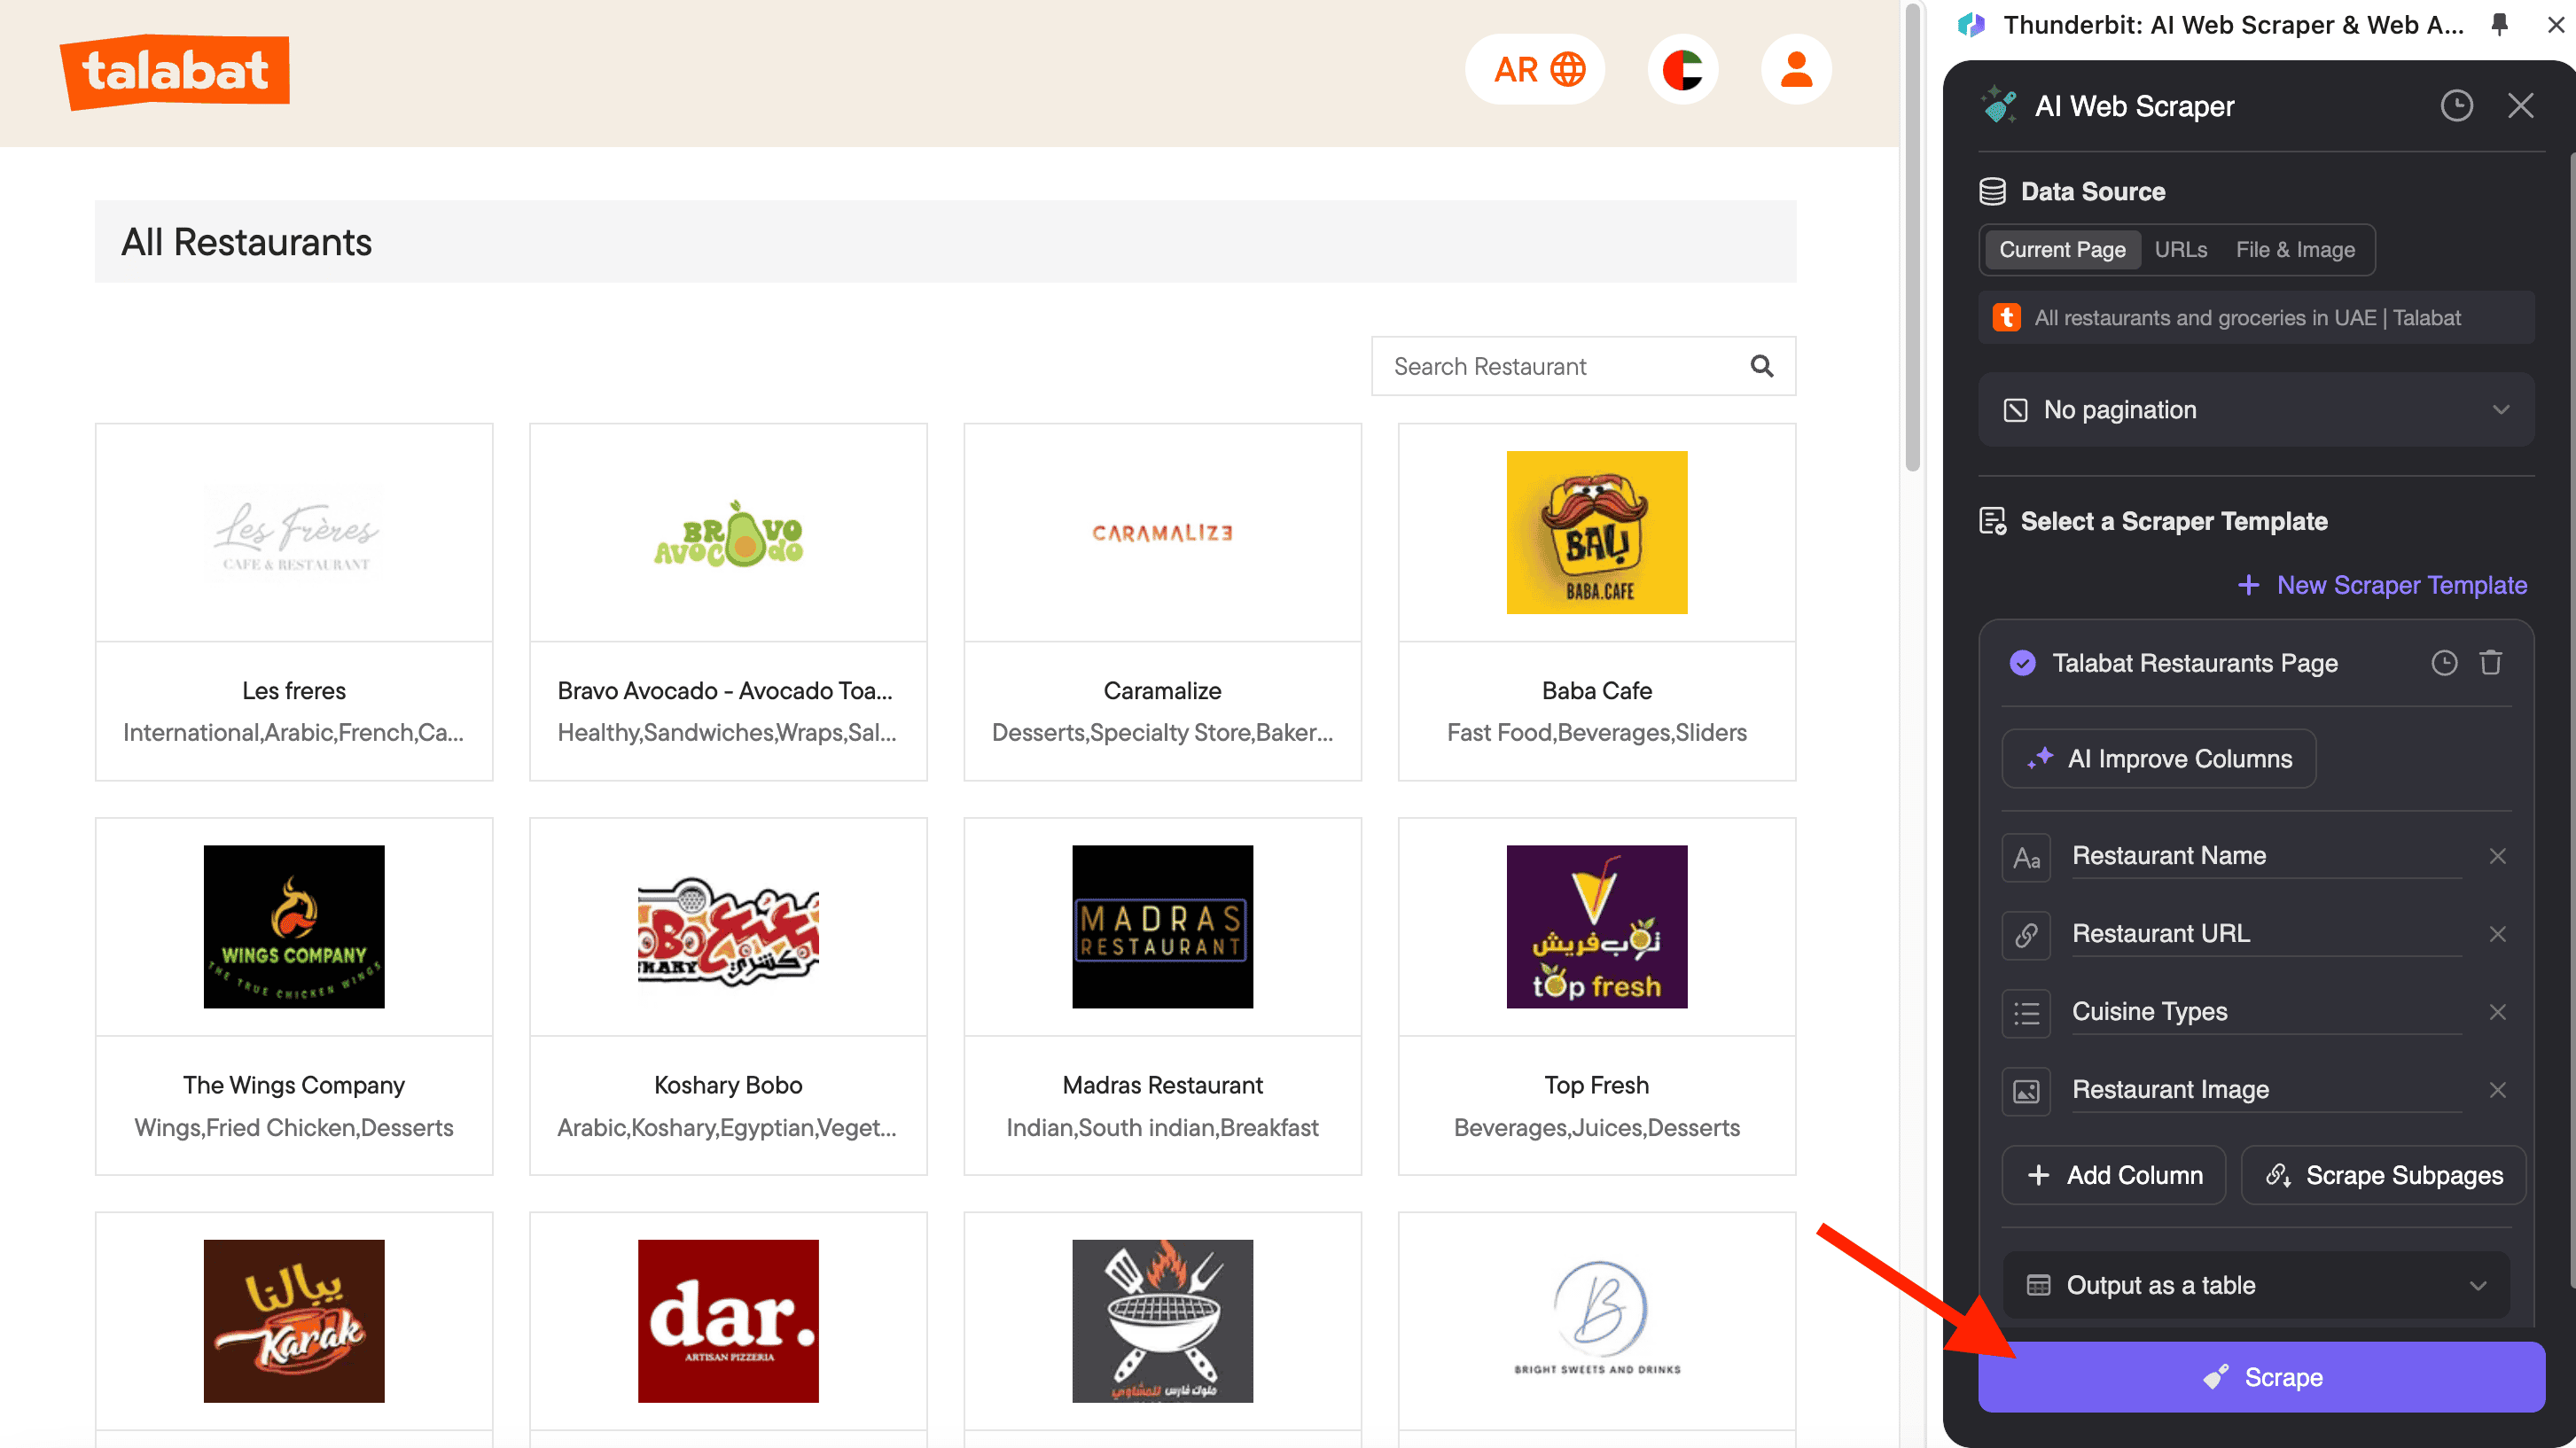Pin the Thunderbit extension panel
Image resolution: width=2576 pixels, height=1448 pixels.
(x=2500, y=25)
